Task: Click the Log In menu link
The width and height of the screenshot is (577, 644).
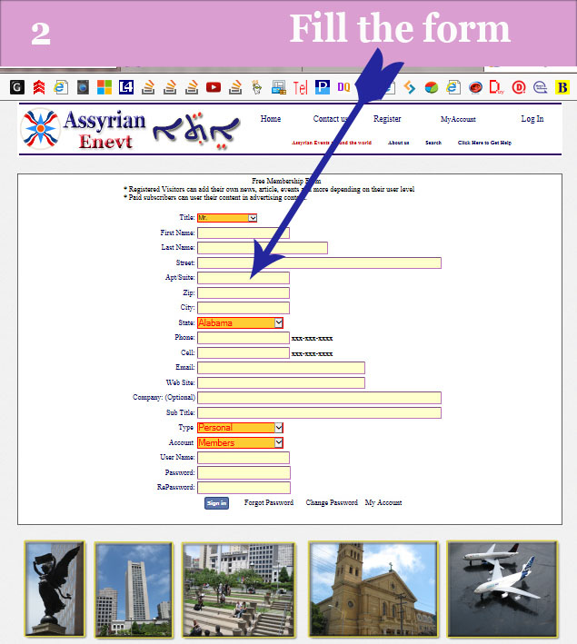Action: coord(532,119)
